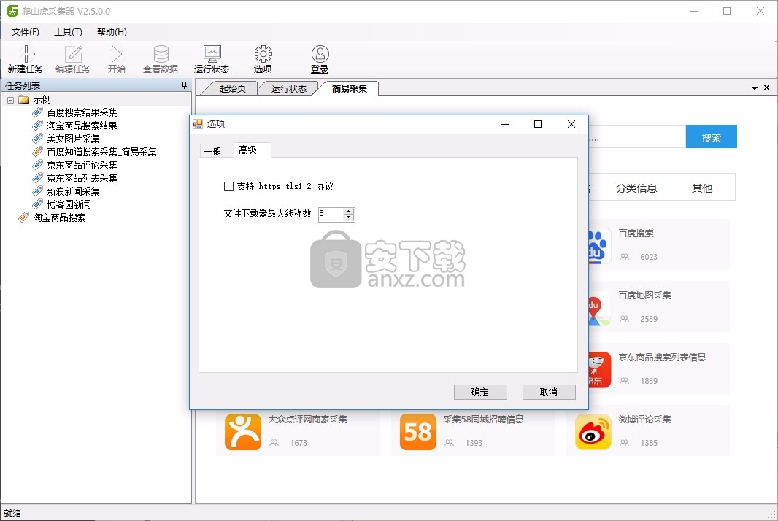The width and height of the screenshot is (778, 521).
Task: Select task 京东商品列表采集
Action: click(82, 178)
